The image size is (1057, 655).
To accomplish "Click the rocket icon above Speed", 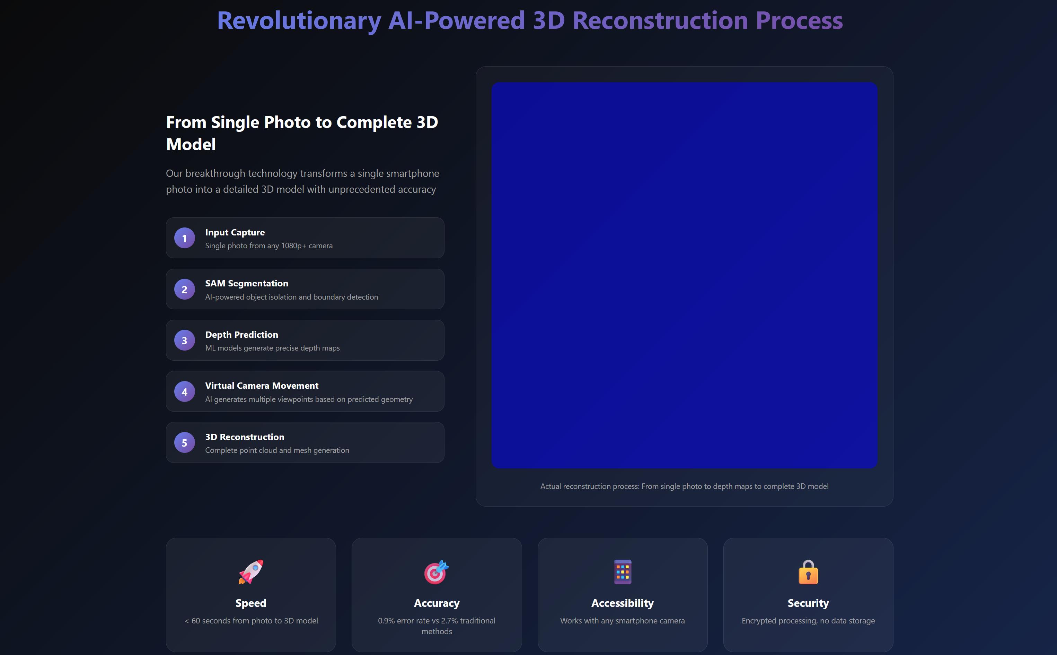I will 250,572.
